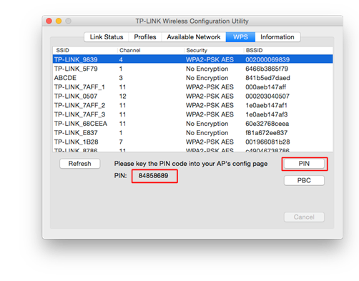
Task: Select the TP-LINK_1B28 network row
Action: pos(192,142)
